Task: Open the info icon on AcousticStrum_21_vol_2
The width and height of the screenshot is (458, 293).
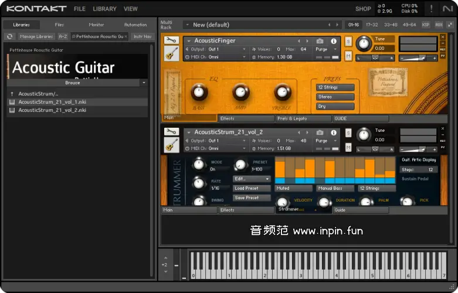Action: click(334, 132)
